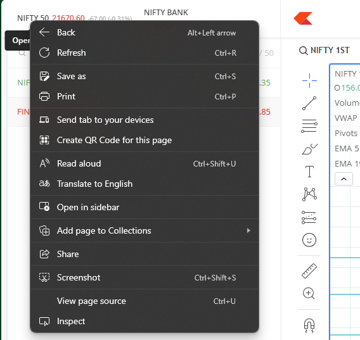Select the crosshair cursor tool
The image size is (360, 340).
[x=309, y=80]
